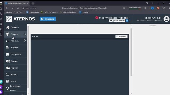This screenshot has height=95, width=170.
Task: Click the terminal prompt icon beside Консоль
Action: pyautogui.click(x=8, y=41)
